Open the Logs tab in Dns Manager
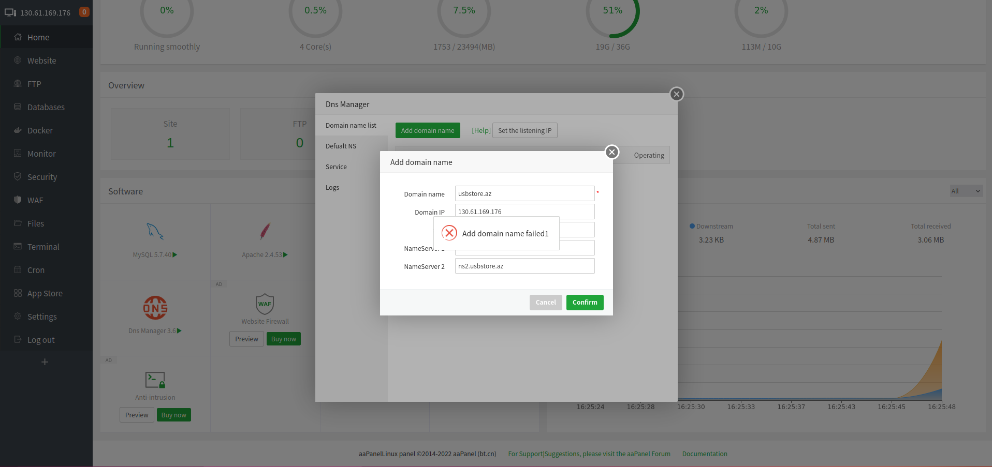Viewport: 992px width, 467px height. pos(332,187)
